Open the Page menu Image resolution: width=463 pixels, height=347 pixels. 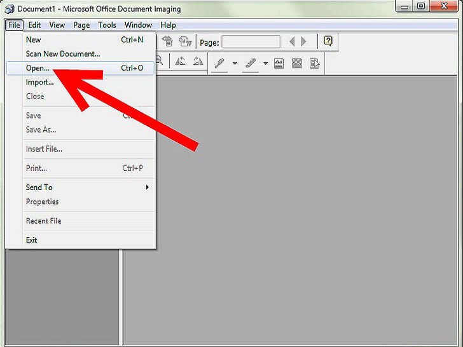point(81,25)
